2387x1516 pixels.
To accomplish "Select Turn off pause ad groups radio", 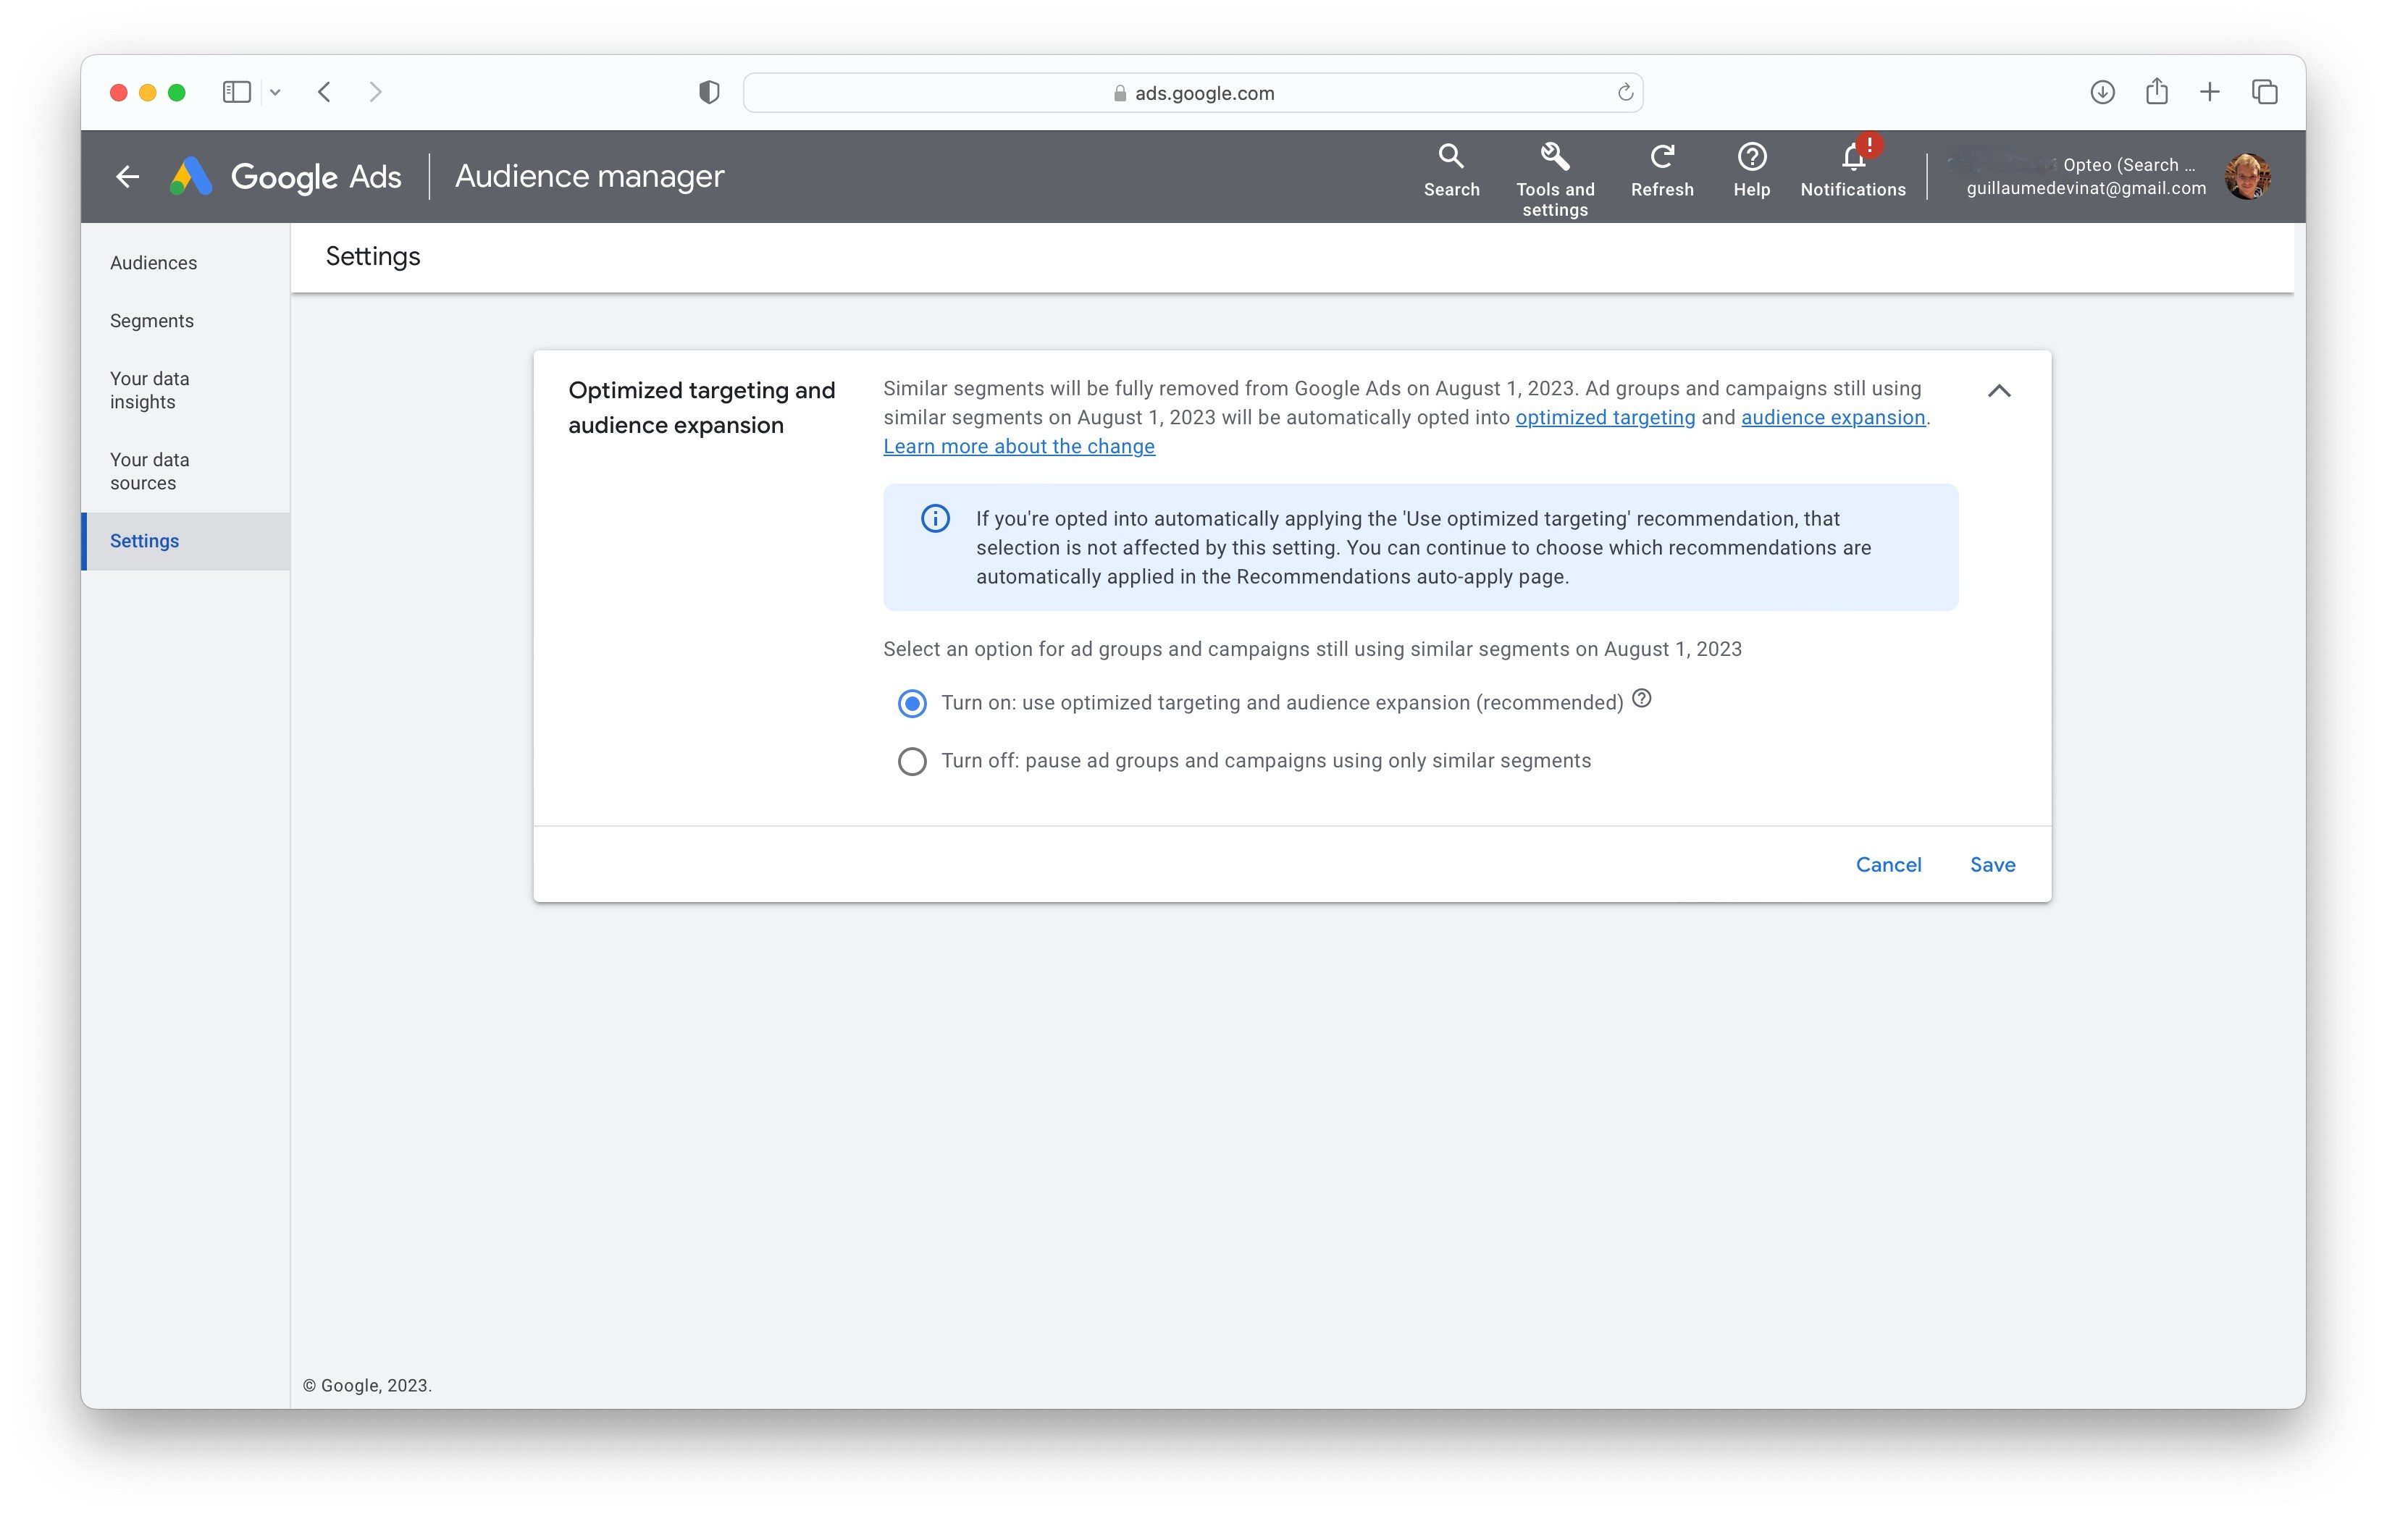I will pyautogui.click(x=912, y=761).
